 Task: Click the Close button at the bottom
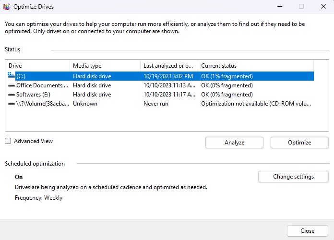point(307,230)
